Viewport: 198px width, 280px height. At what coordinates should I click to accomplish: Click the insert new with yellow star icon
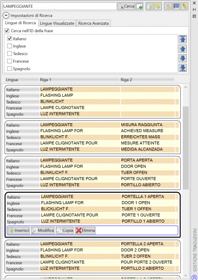158,7
